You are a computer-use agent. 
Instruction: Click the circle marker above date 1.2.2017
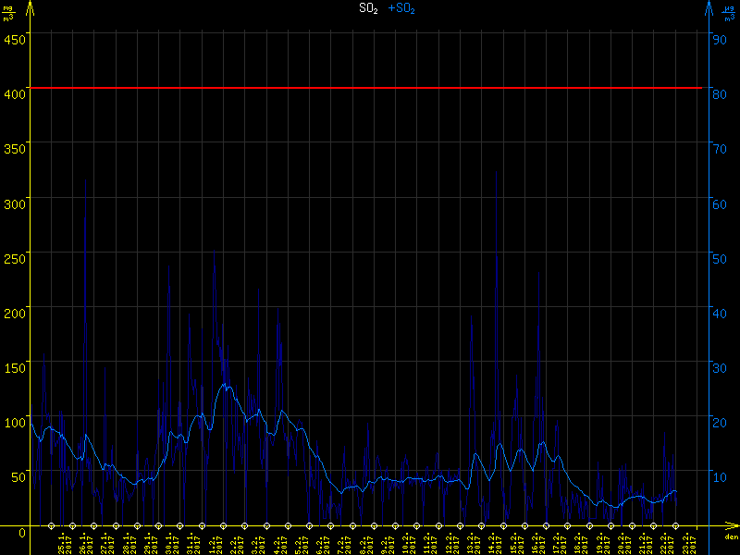pyautogui.click(x=202, y=524)
